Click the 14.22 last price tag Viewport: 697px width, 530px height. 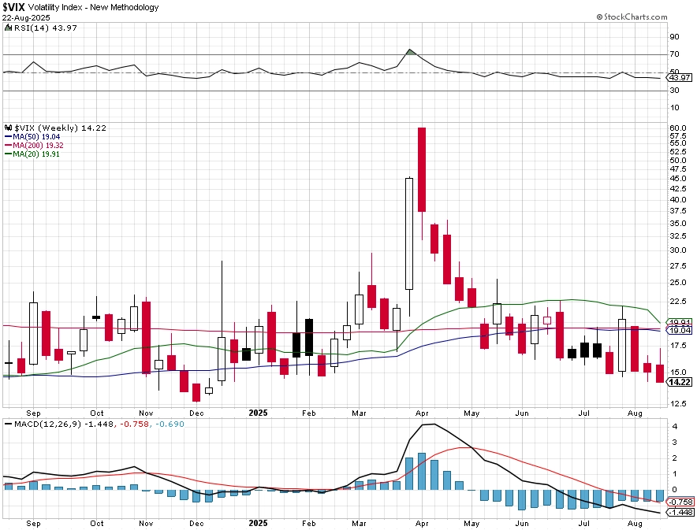point(679,382)
